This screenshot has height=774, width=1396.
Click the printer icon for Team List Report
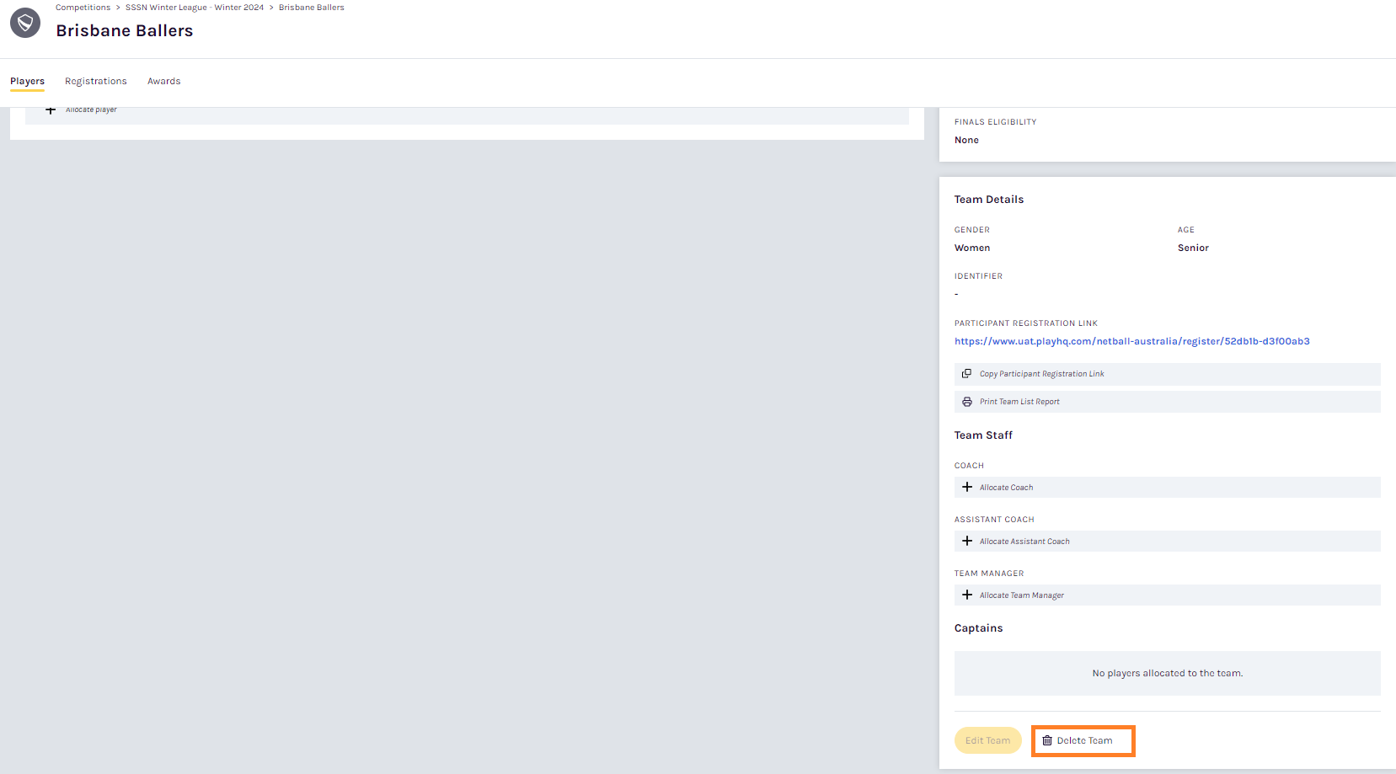click(x=967, y=402)
